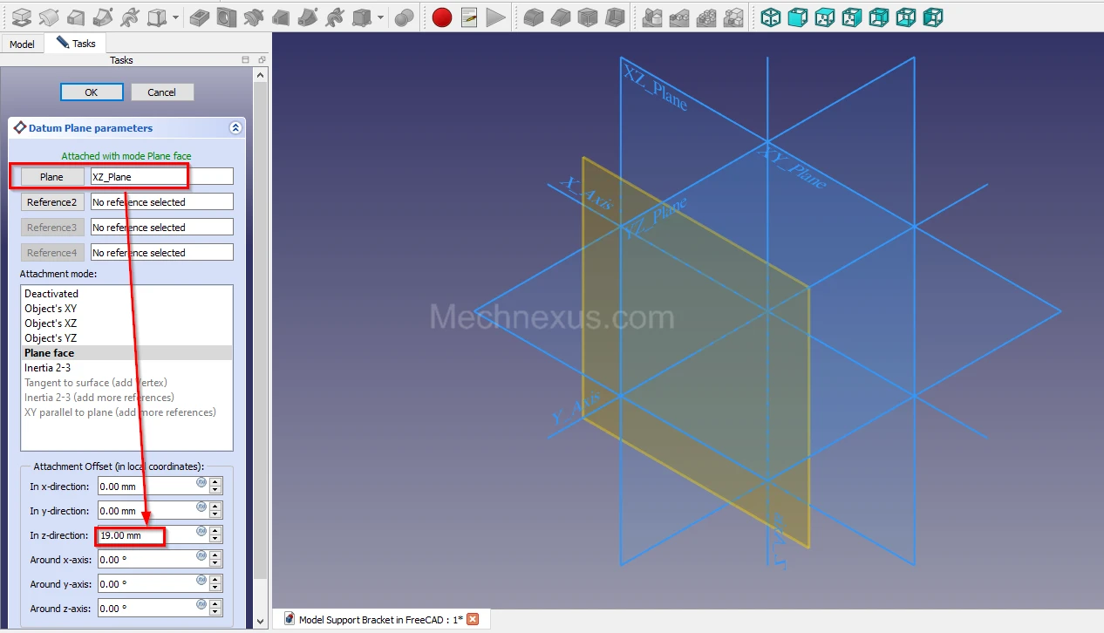The height and width of the screenshot is (633, 1104).
Task: Switch to right view cube icon
Action: tap(852, 17)
